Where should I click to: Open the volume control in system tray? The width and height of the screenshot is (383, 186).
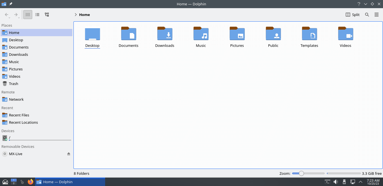click(336, 182)
